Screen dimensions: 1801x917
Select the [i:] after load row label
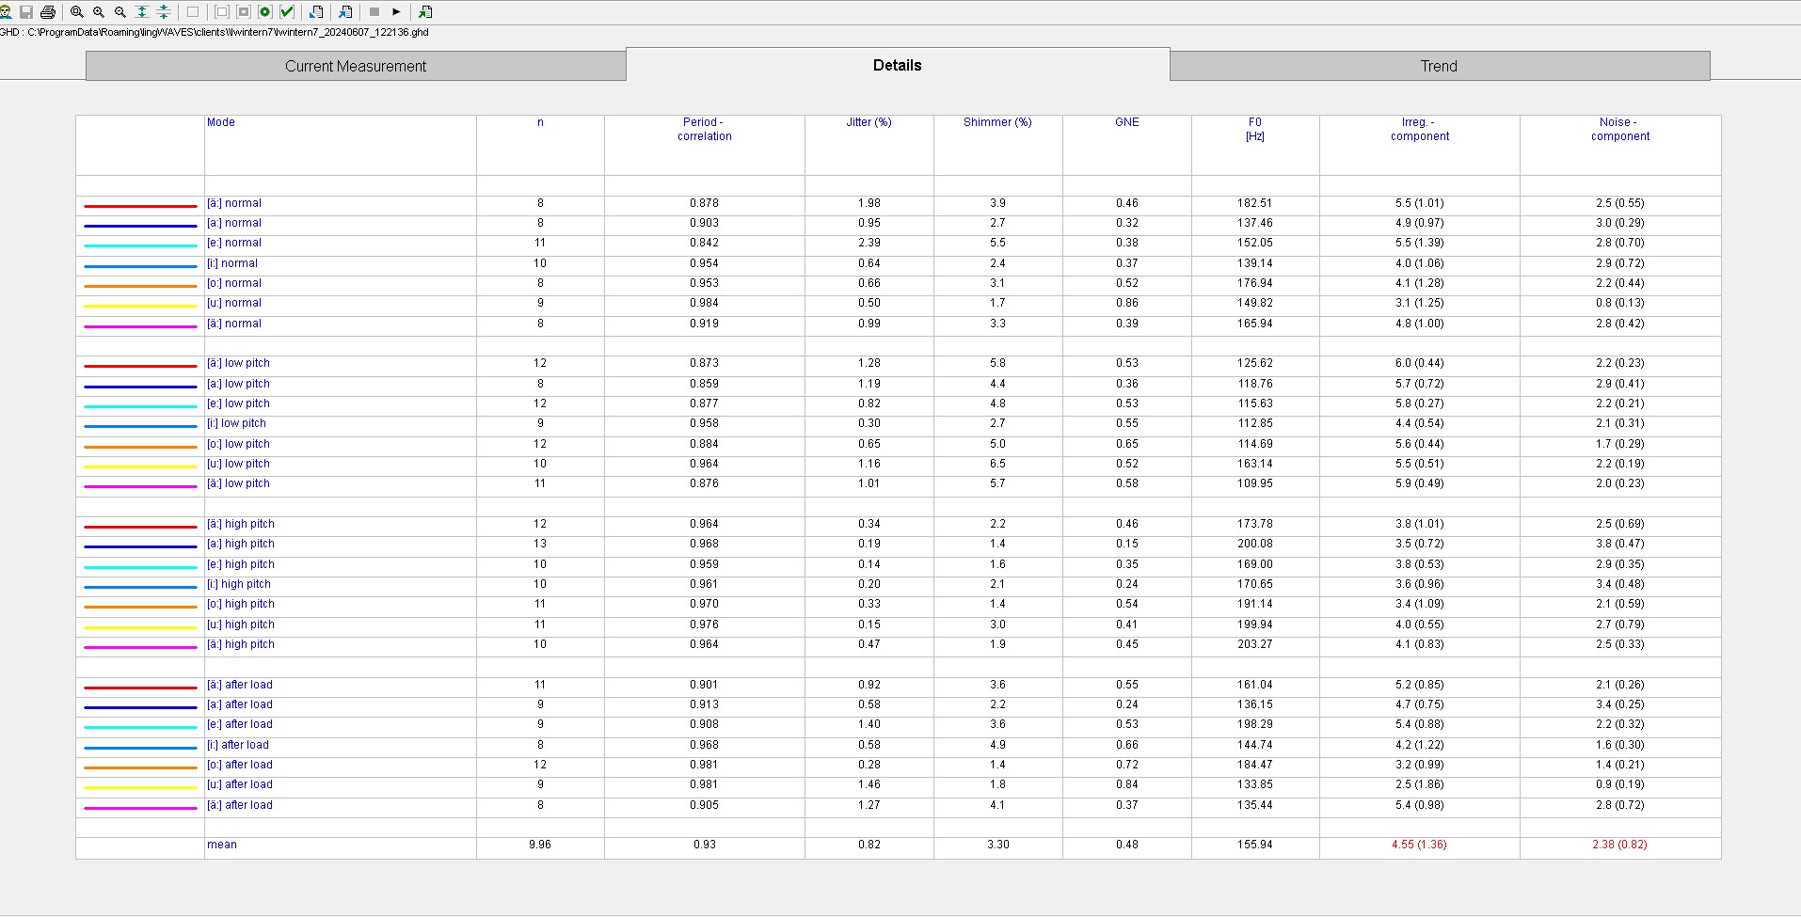coord(238,745)
